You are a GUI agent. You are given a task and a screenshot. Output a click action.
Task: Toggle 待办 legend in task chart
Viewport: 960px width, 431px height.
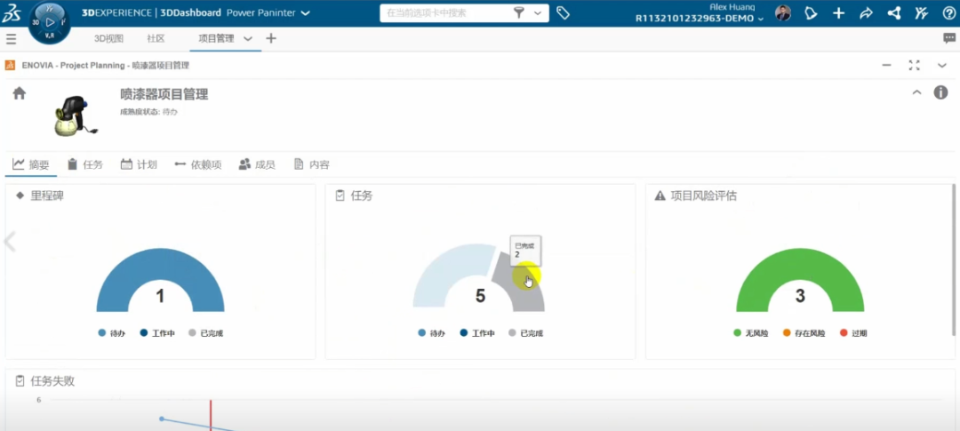coord(432,333)
